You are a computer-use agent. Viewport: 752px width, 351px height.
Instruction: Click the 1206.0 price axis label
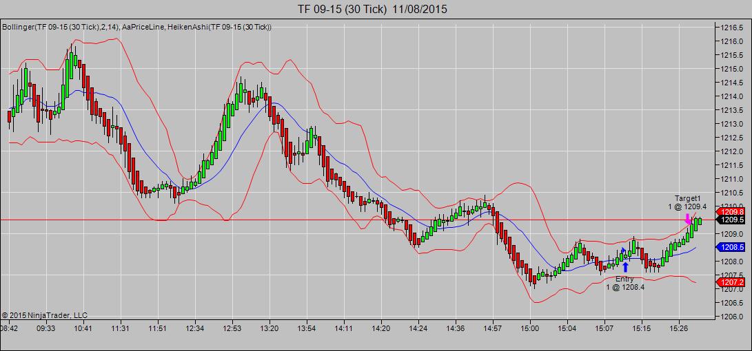tap(731, 317)
